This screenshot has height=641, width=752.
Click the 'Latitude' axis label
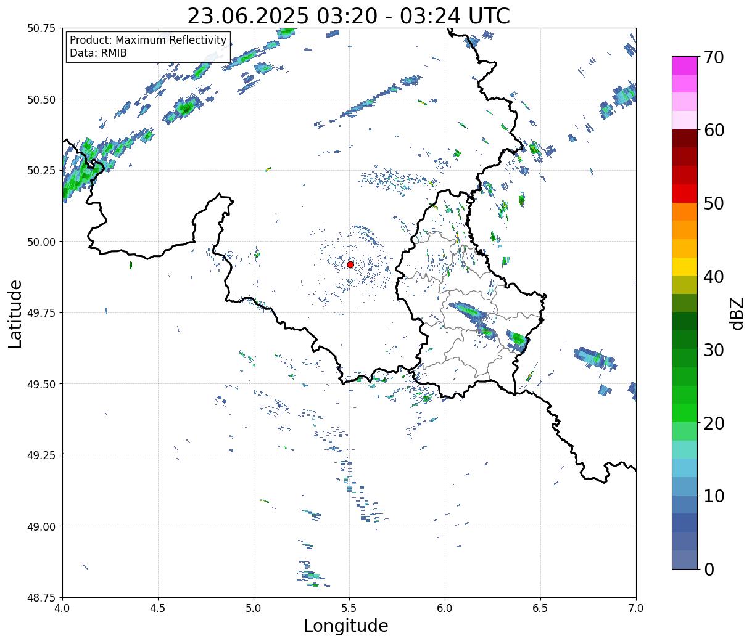click(x=15, y=313)
